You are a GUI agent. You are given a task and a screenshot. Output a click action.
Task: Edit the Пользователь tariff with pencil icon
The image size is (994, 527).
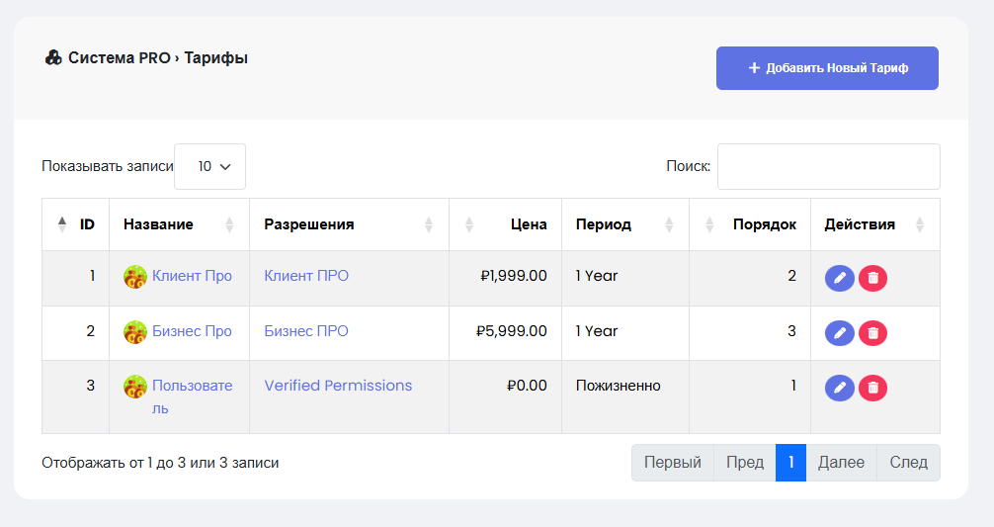click(839, 388)
